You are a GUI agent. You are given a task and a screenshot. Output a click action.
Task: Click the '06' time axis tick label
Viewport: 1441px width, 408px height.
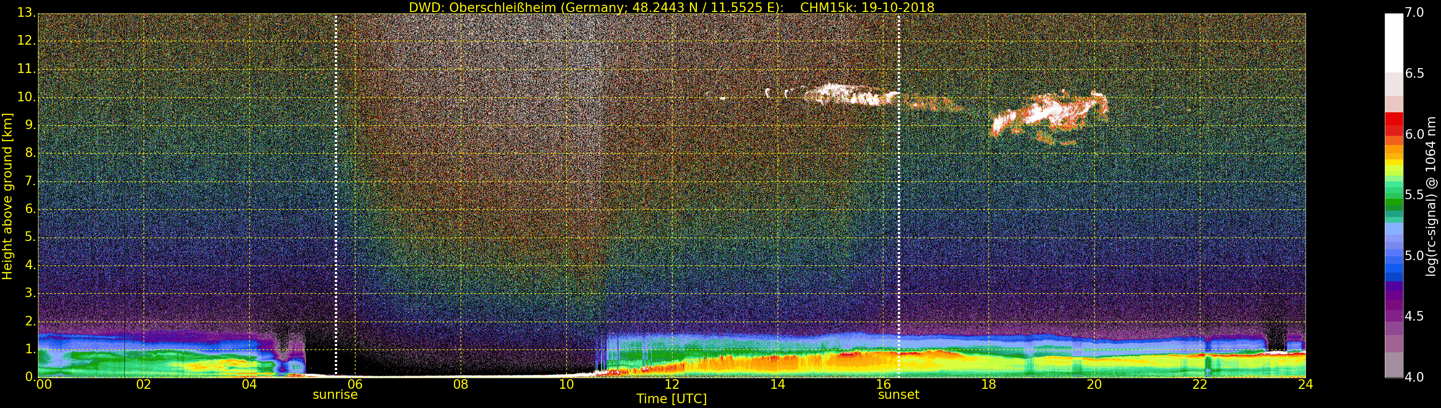(x=355, y=384)
